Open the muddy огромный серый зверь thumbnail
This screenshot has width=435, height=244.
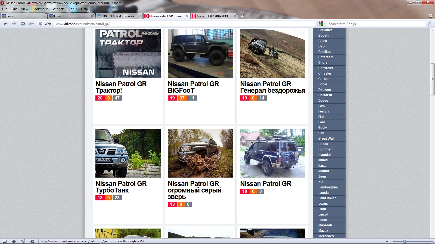pyautogui.click(x=200, y=153)
